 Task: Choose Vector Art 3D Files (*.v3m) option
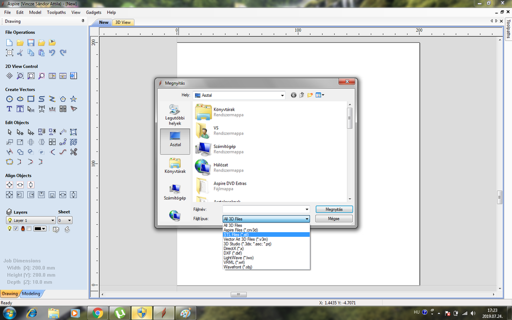266,239
